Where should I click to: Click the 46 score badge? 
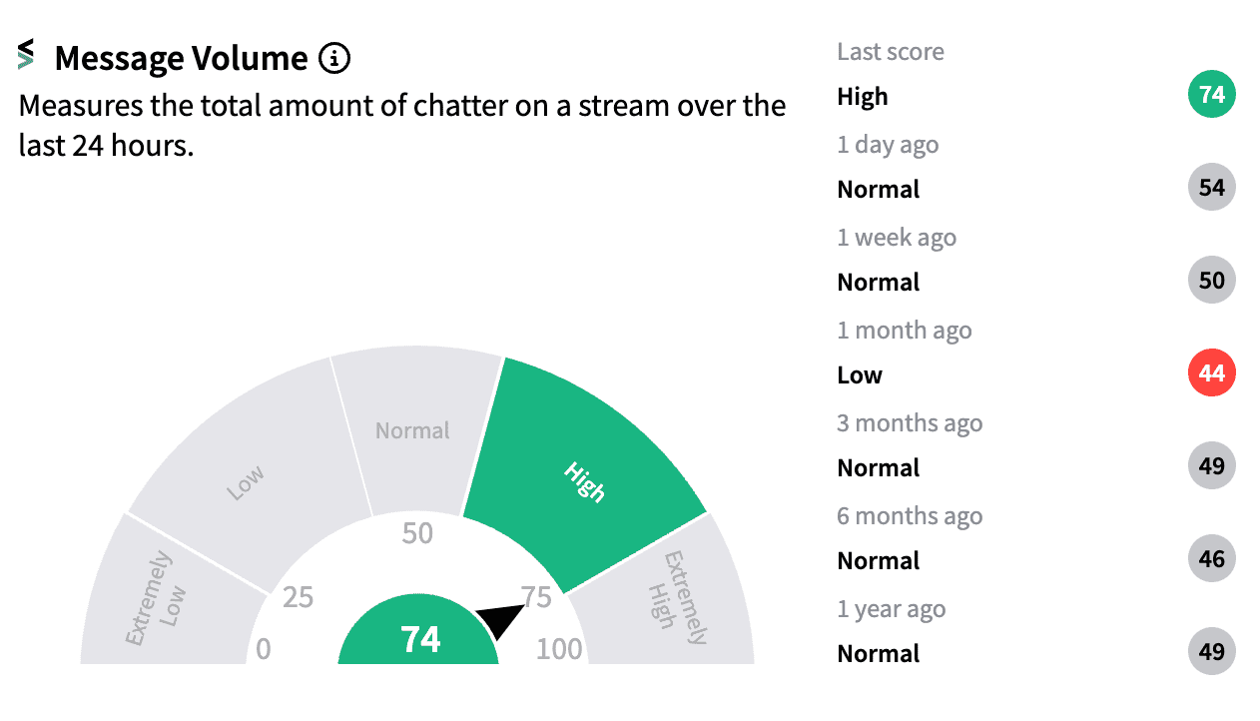pos(1211,559)
